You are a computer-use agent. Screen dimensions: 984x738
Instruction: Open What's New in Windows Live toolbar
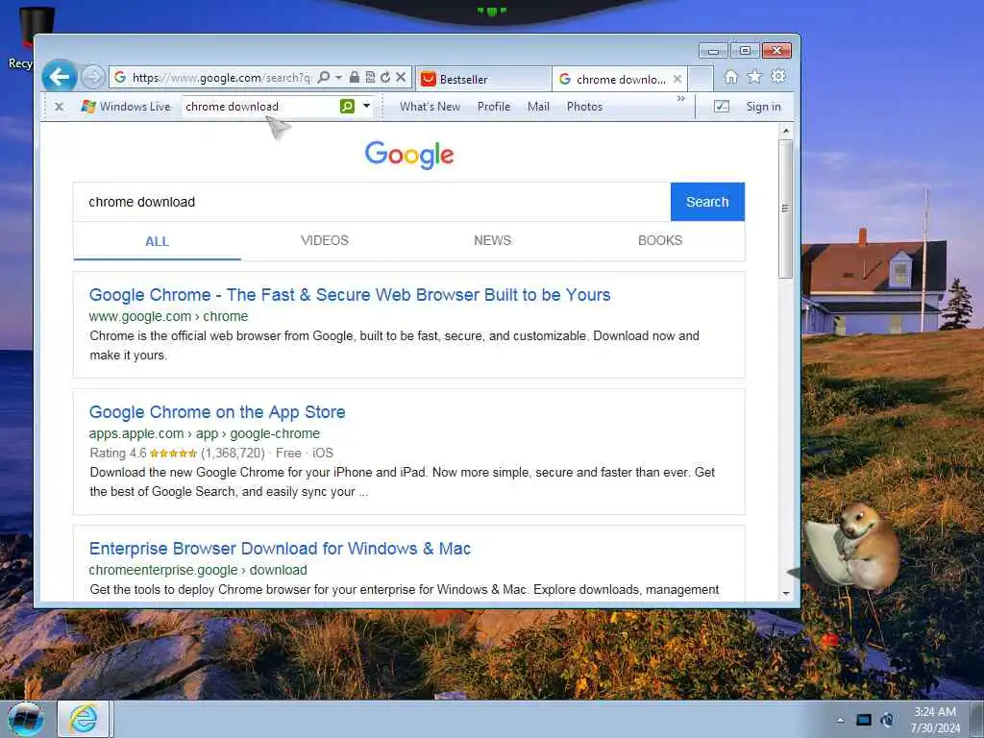(x=430, y=107)
